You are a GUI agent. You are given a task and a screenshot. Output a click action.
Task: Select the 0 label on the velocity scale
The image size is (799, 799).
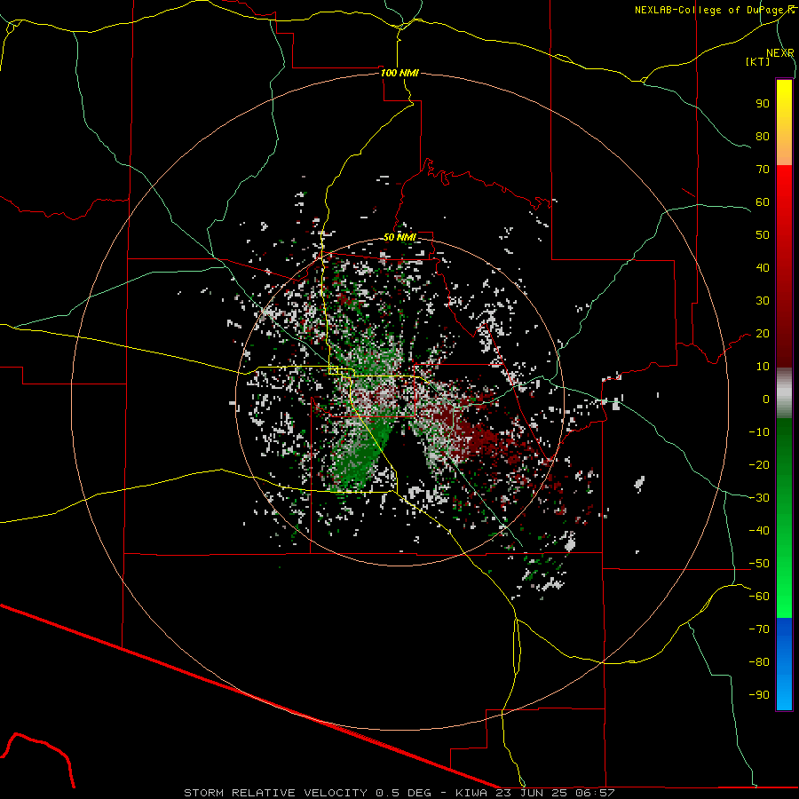(766, 399)
